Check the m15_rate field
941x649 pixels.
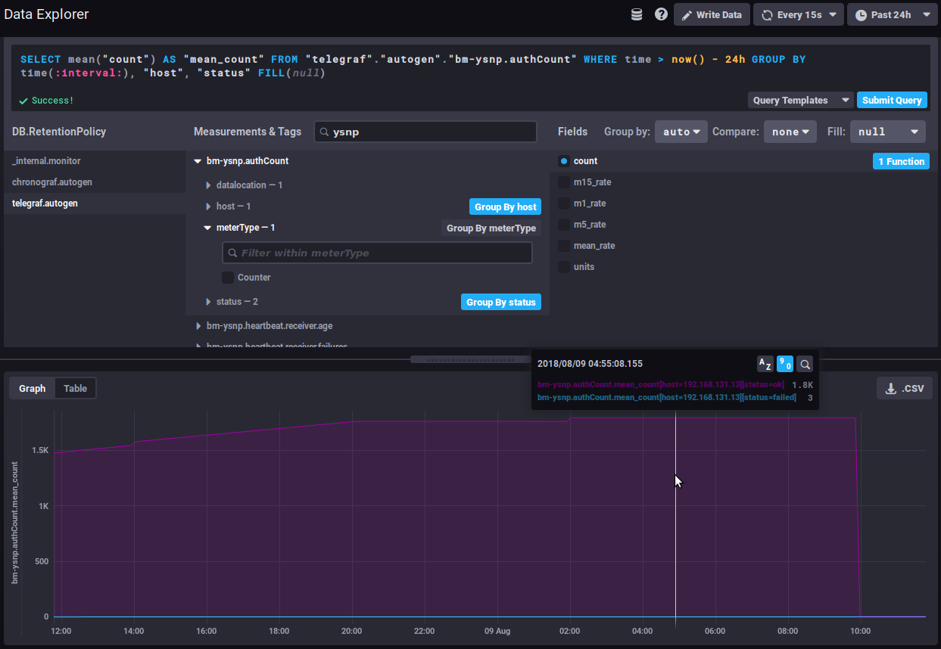[564, 182]
